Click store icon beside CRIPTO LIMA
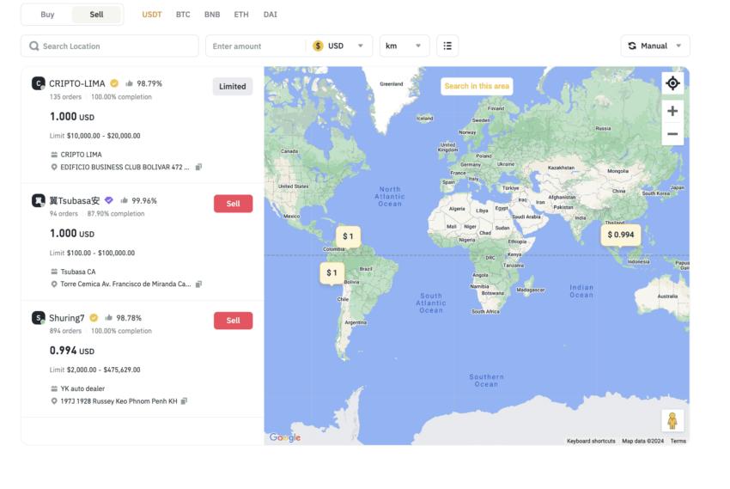Screen dimensions: 730x489 54,155
